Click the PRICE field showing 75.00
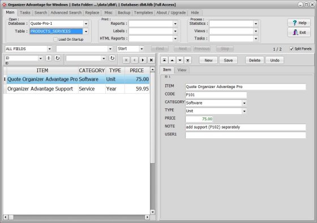 click(199, 119)
